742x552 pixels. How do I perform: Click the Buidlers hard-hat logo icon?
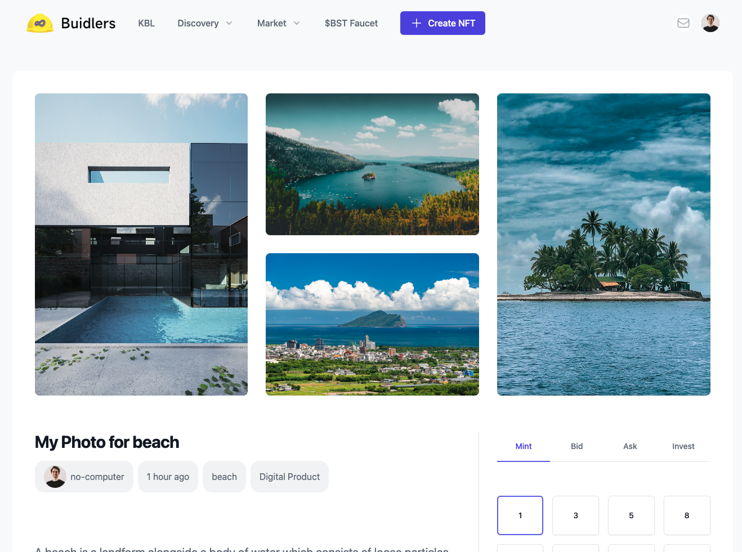(40, 23)
